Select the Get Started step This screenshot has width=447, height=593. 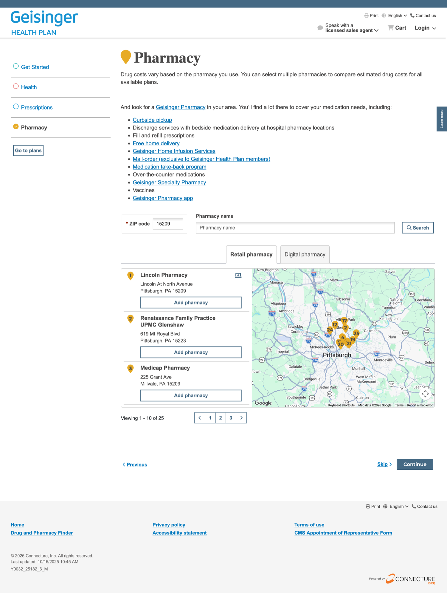point(35,67)
